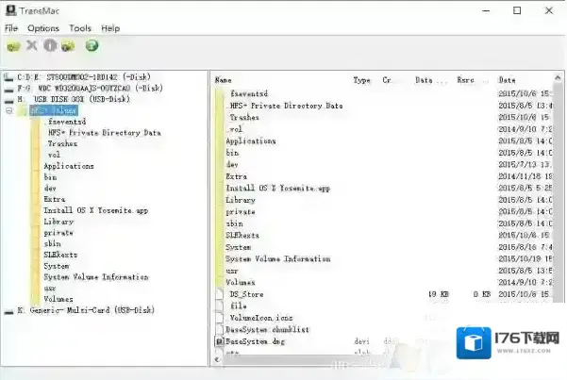The height and width of the screenshot is (380, 567).
Task: Select the M: USB DISK 3.0 entry
Action: click(74, 99)
